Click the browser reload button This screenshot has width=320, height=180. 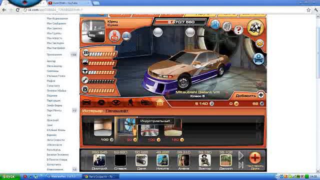18,10
